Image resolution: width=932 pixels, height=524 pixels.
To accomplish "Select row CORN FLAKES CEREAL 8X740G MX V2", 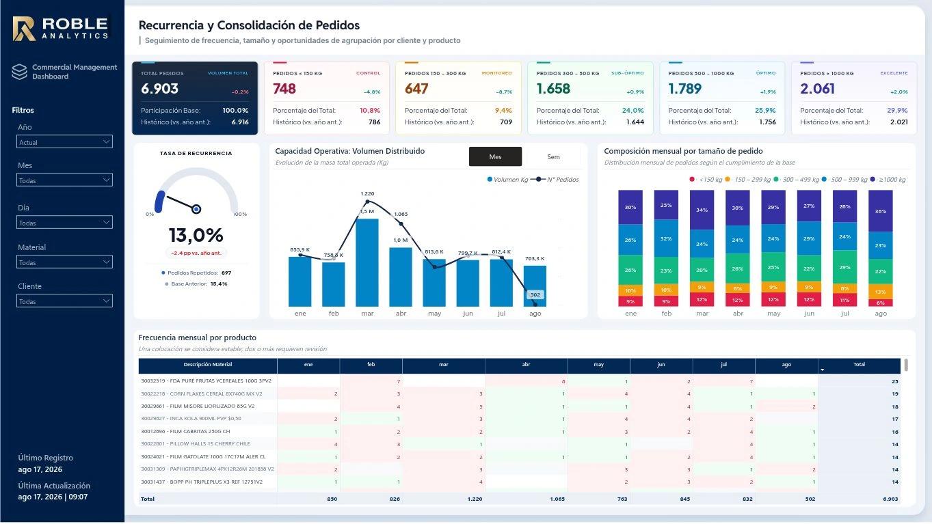I will click(520, 394).
